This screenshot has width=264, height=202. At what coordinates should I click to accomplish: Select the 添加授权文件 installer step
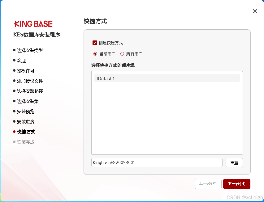(30, 81)
